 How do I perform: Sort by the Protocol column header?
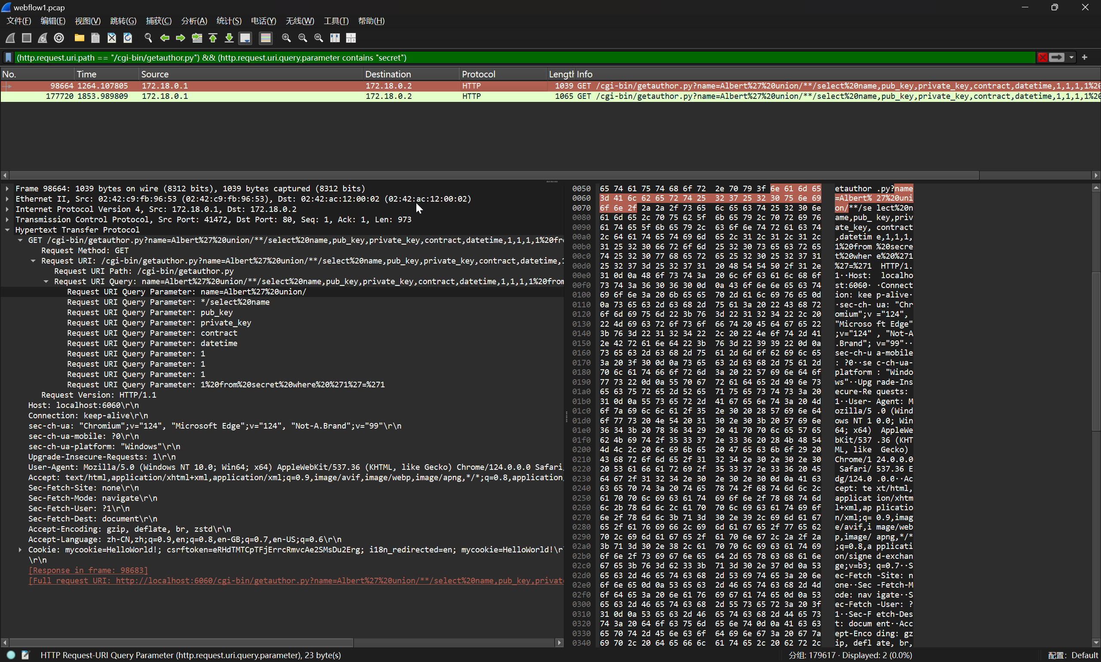pos(503,74)
